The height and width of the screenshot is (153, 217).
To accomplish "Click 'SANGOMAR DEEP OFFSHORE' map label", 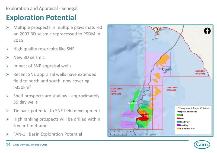I will pyautogui.click(x=117, y=91).
